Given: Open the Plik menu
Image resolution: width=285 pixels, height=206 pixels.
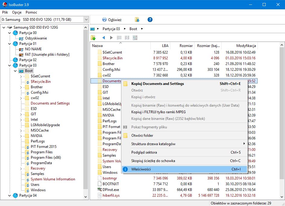Looking at the screenshot, I should [5, 12].
